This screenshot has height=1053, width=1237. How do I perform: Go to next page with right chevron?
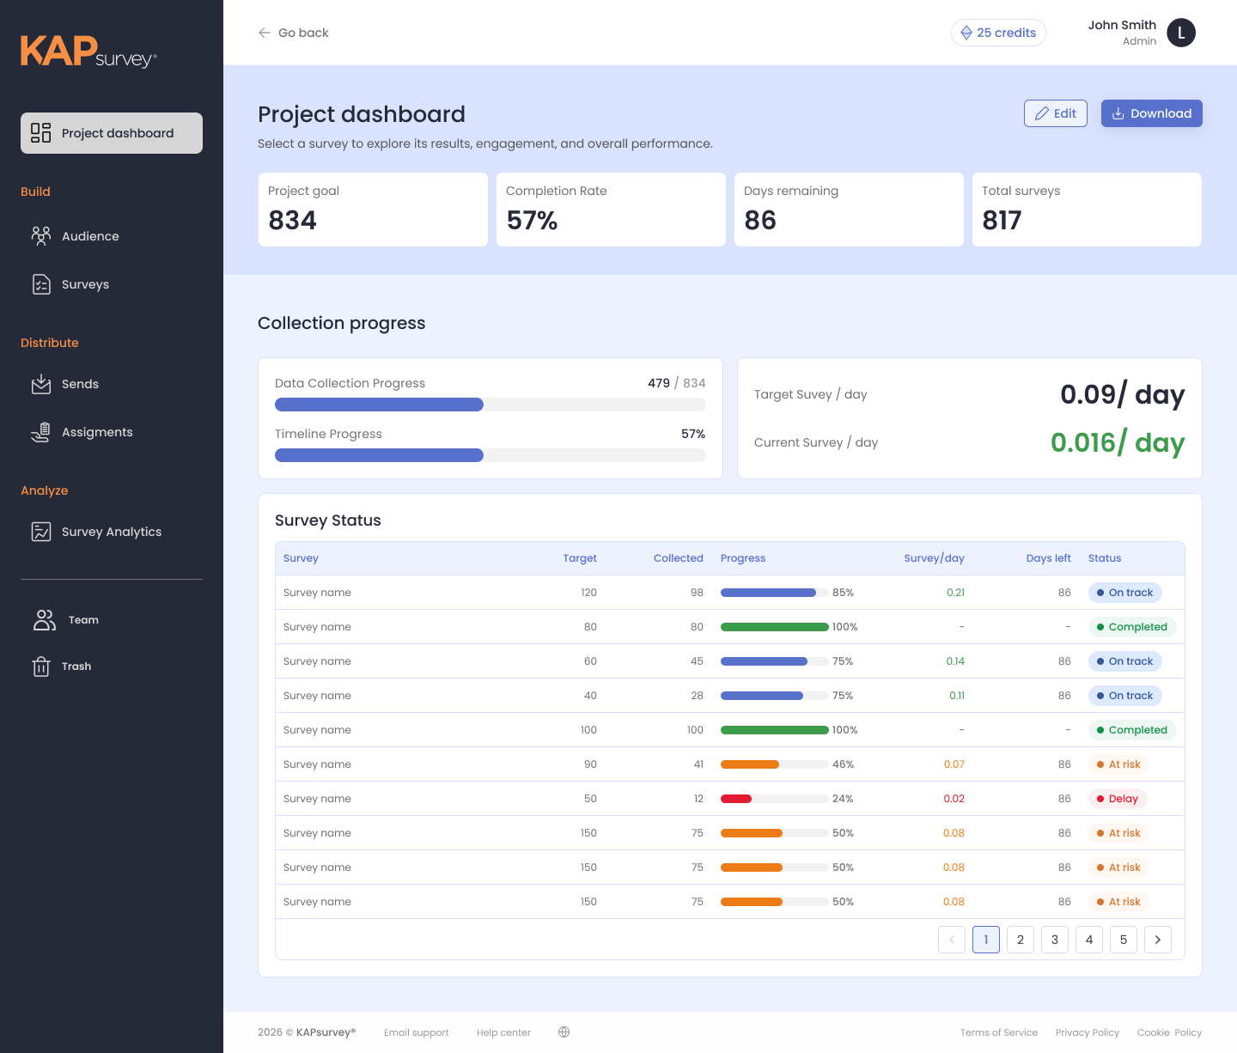point(1158,940)
